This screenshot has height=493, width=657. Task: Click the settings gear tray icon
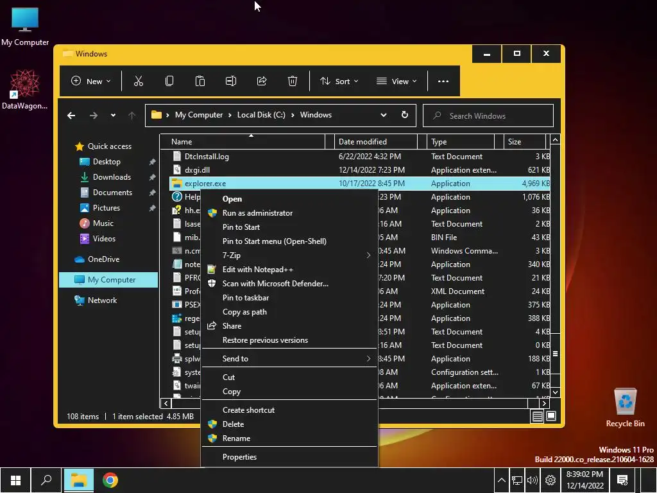(550, 480)
